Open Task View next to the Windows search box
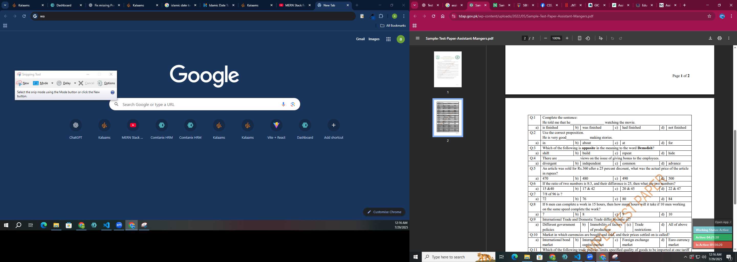This screenshot has height=262, width=737. tap(501, 257)
